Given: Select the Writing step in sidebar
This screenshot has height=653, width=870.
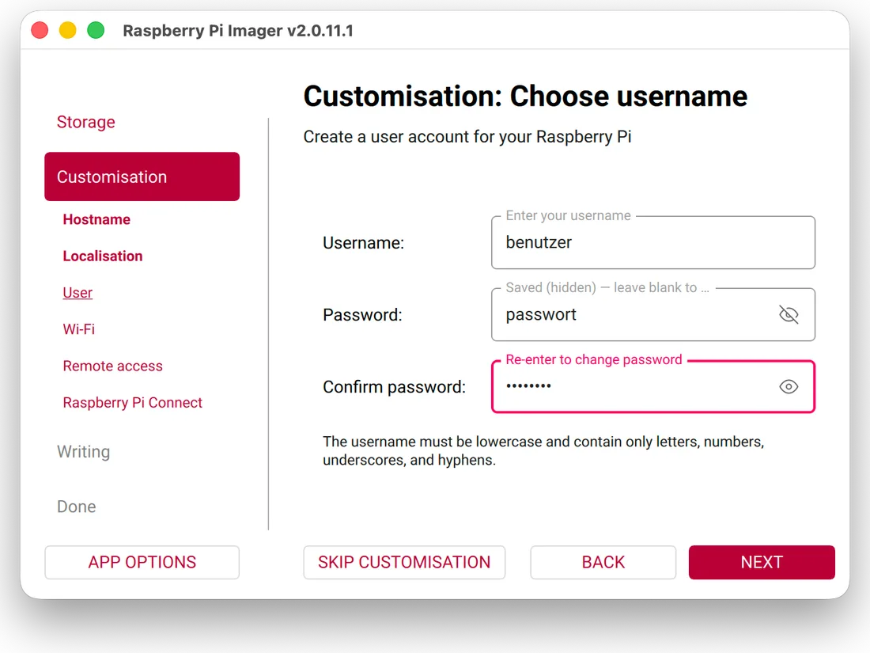Looking at the screenshot, I should pos(83,451).
